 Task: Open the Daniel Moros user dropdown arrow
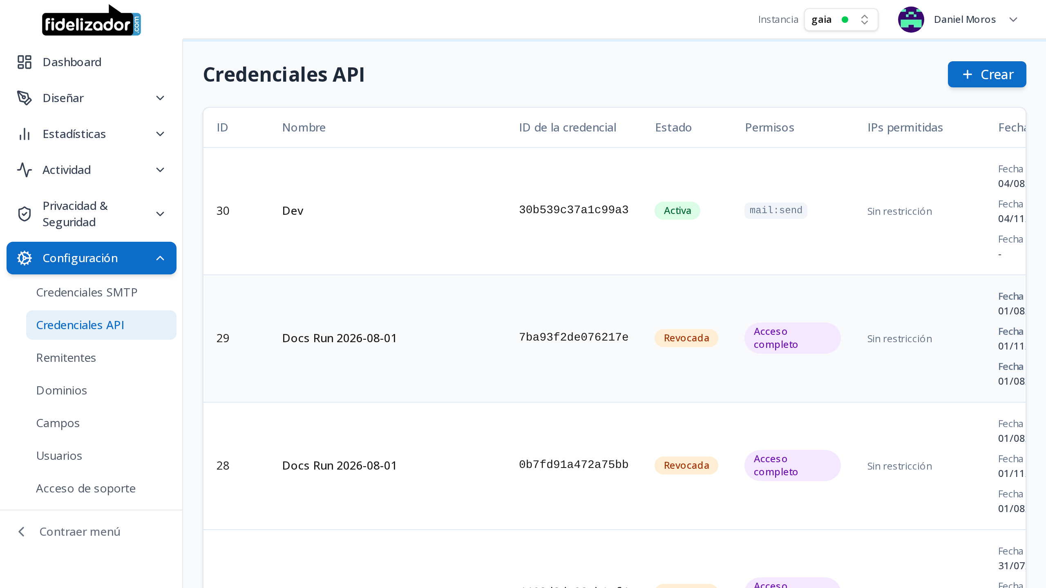[1013, 20]
